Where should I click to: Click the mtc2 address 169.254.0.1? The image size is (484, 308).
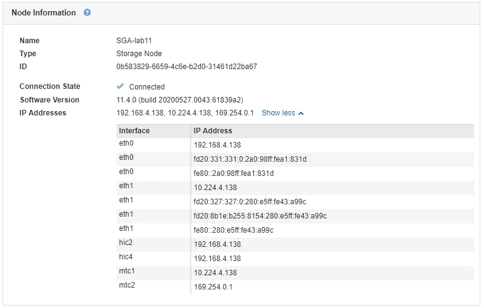click(x=213, y=287)
